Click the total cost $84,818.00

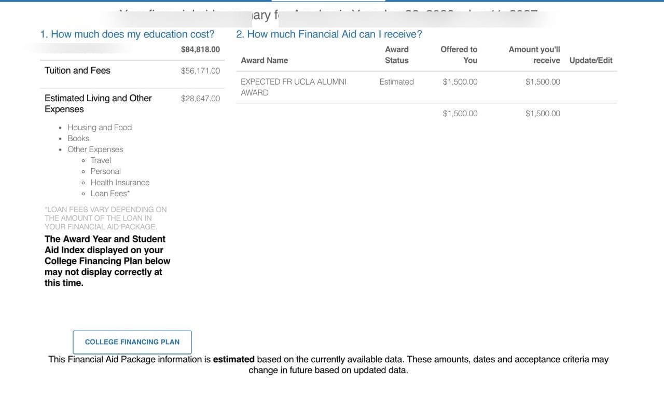pos(200,49)
